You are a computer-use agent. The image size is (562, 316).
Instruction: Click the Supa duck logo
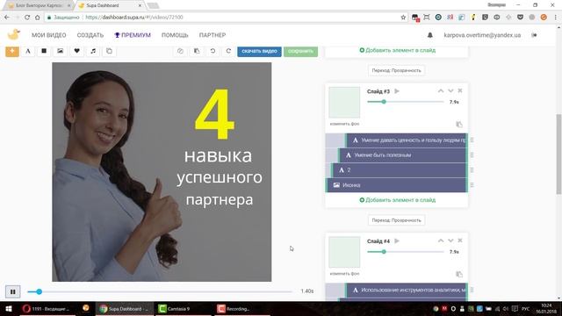(14, 35)
